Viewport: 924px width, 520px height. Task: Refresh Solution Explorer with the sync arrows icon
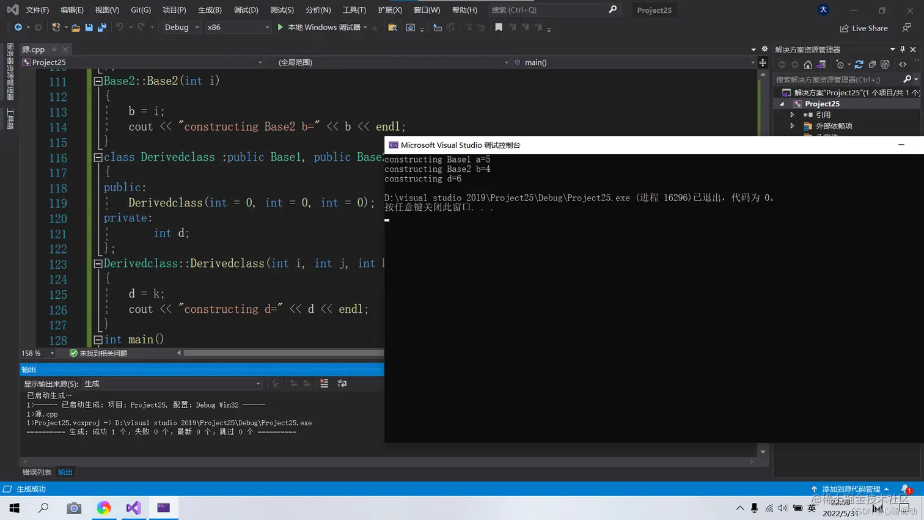[859, 65]
